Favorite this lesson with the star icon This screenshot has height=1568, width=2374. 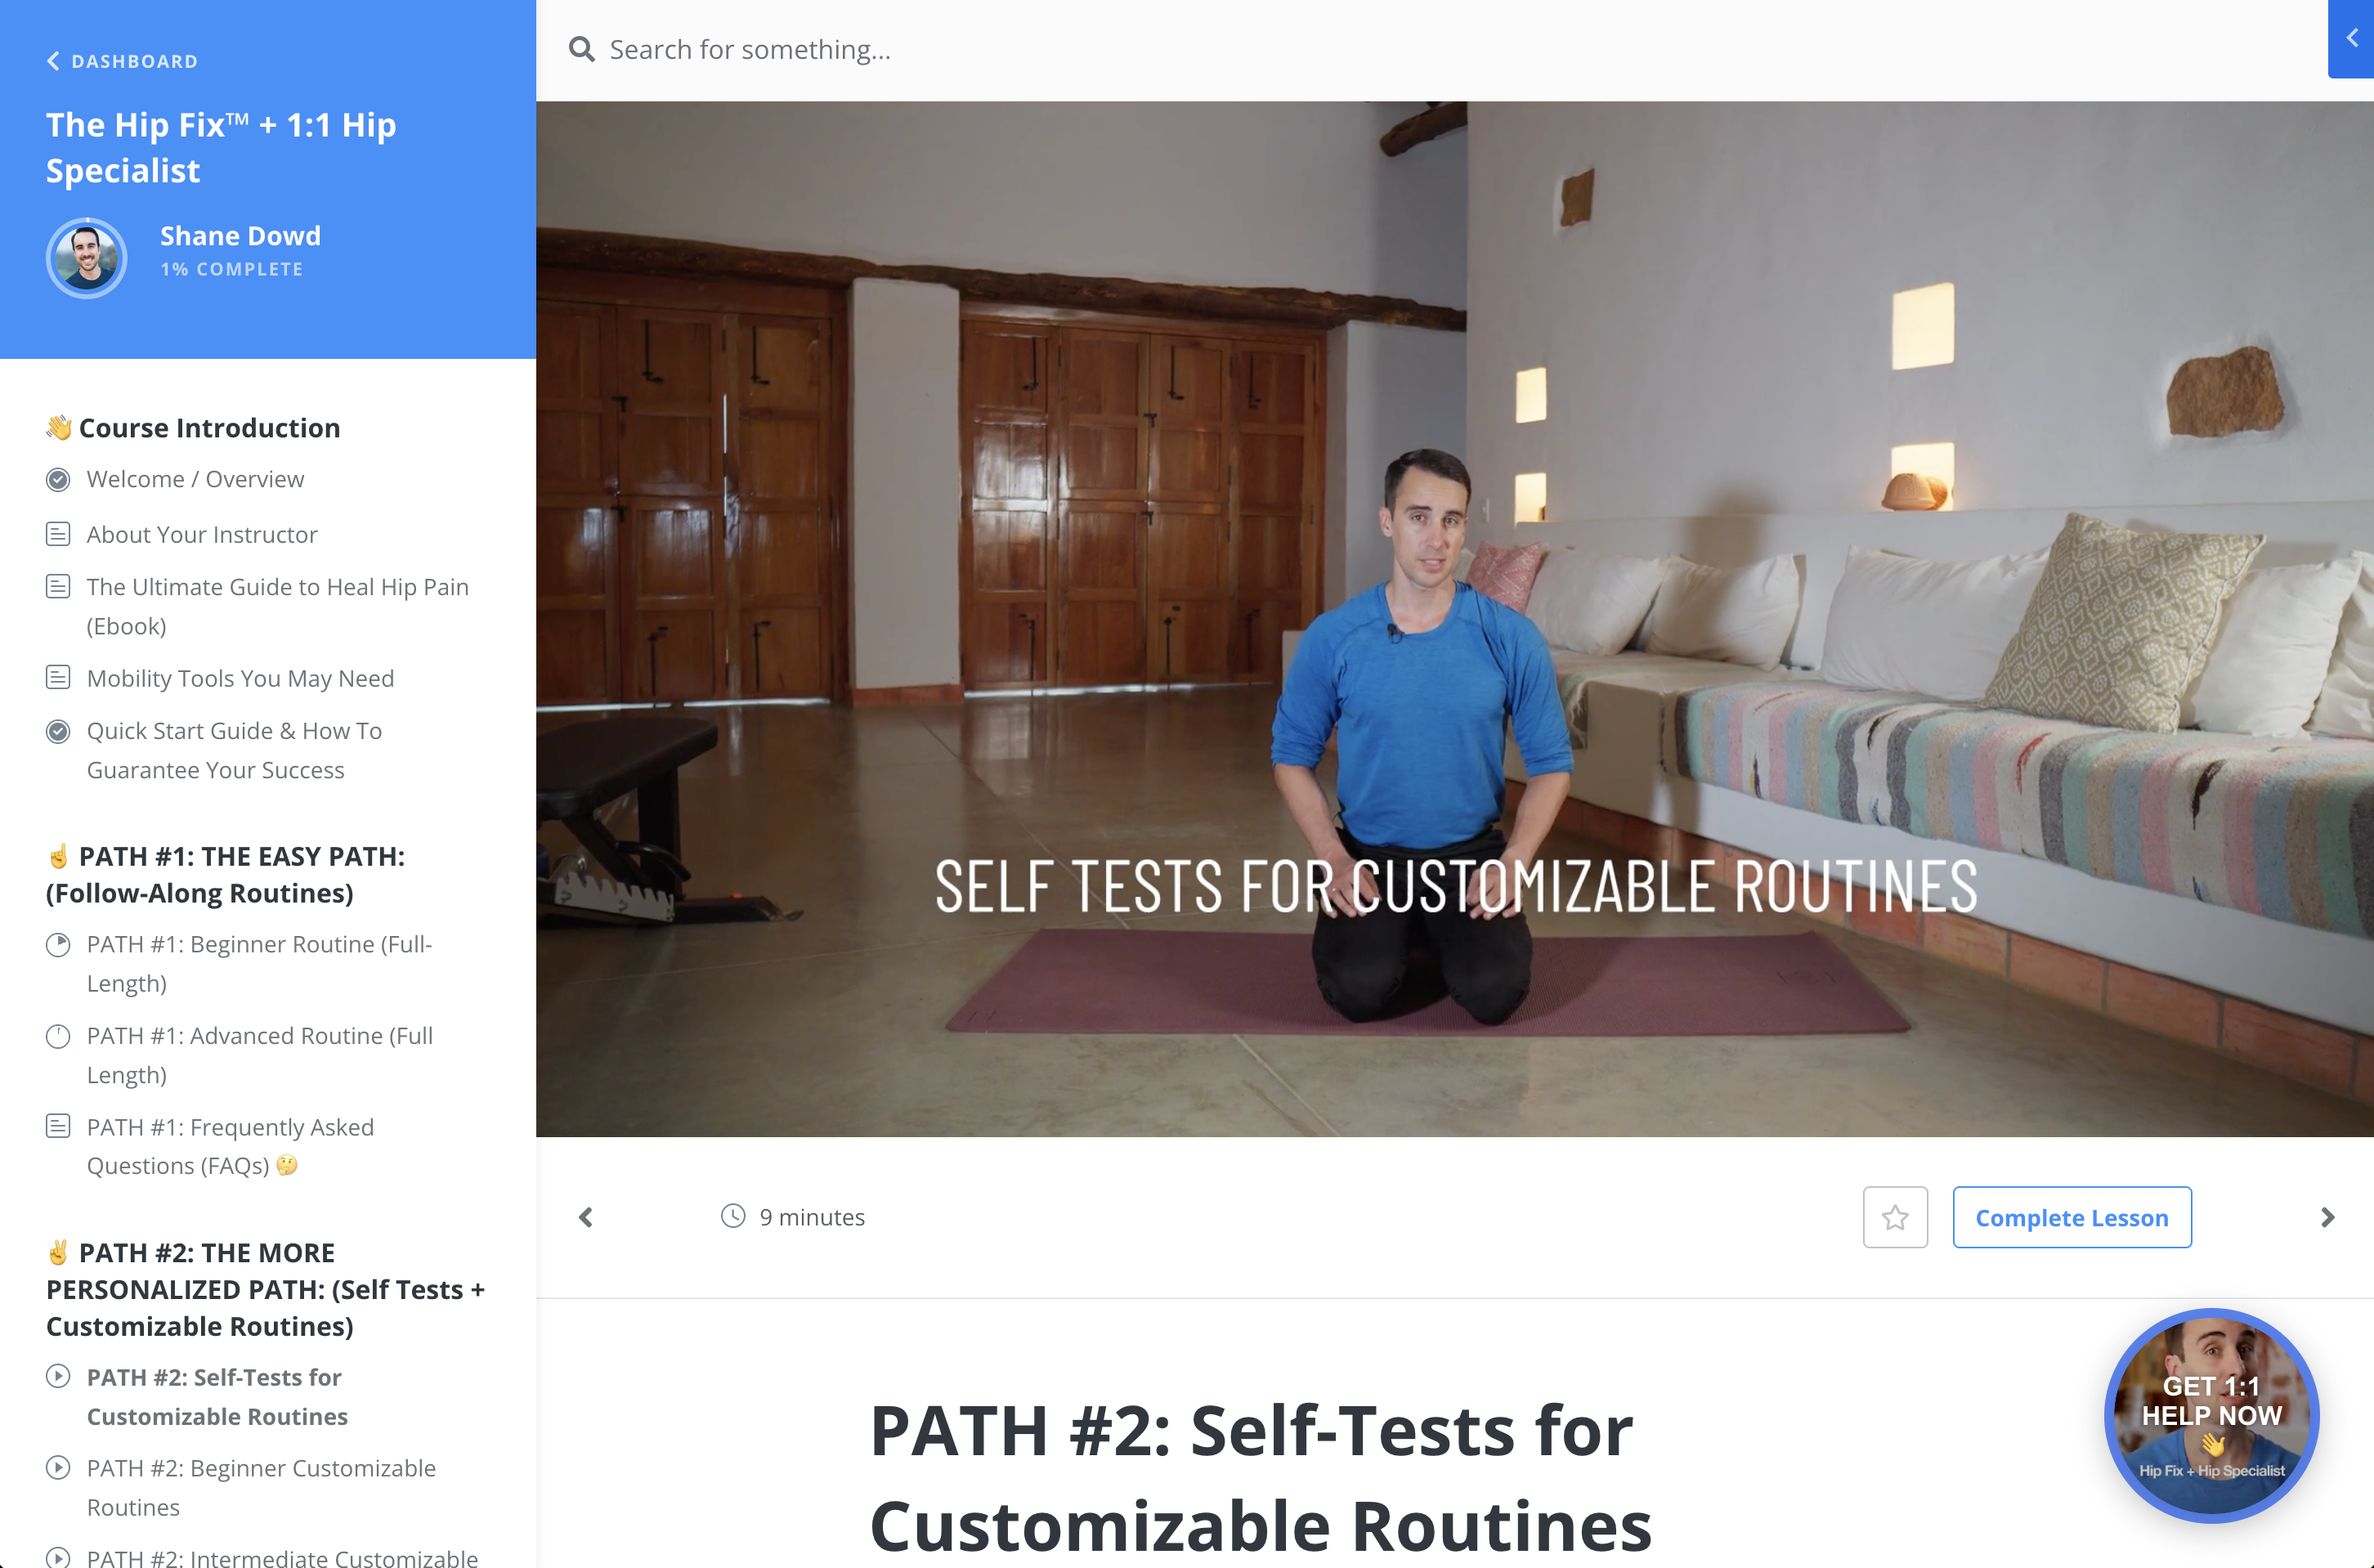pyautogui.click(x=1895, y=1217)
